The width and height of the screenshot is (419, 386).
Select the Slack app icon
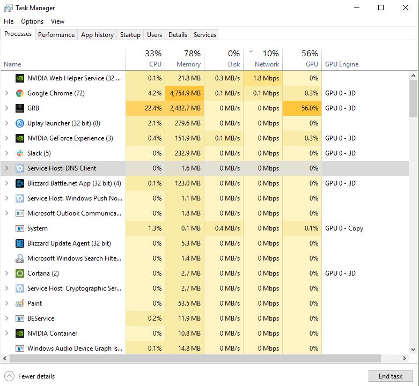(19, 153)
